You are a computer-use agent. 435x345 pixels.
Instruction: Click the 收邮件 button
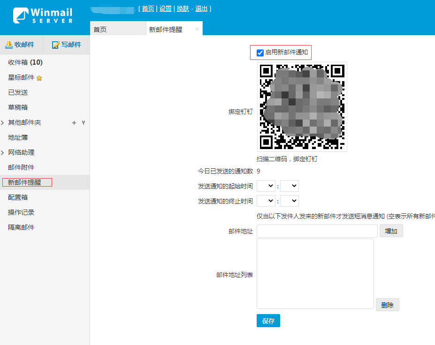point(21,45)
